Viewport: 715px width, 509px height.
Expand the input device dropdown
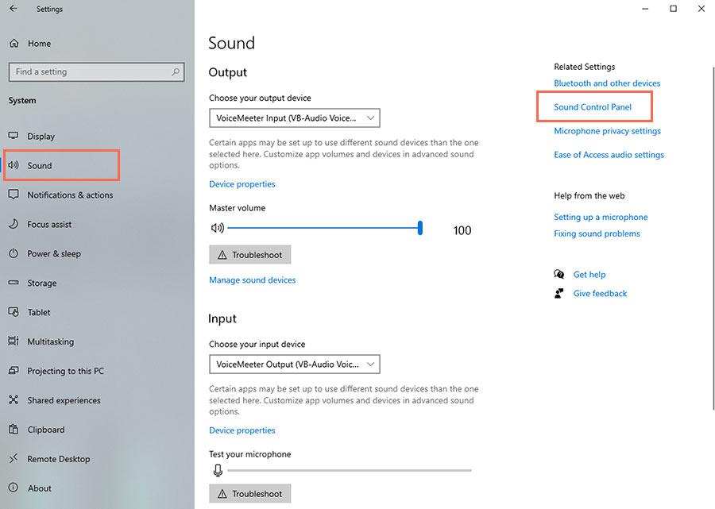tap(294, 364)
